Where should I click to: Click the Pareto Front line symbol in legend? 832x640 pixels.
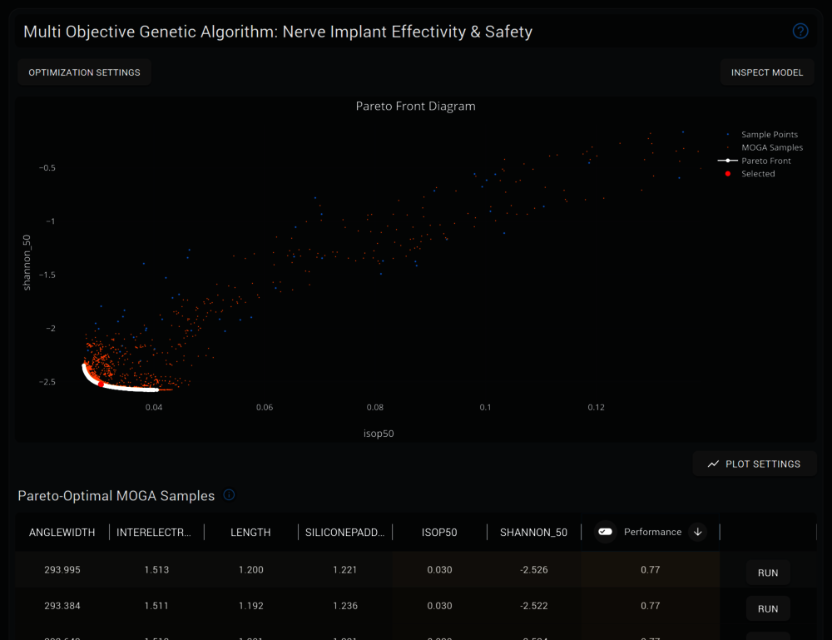pyautogui.click(x=728, y=161)
